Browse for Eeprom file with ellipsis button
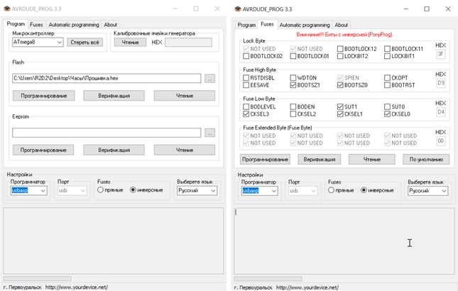458x291 pixels. tap(209, 133)
